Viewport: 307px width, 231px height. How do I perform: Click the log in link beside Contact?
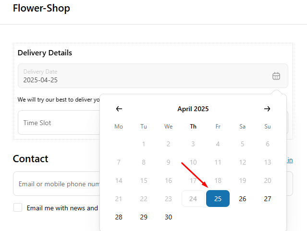tap(290, 160)
